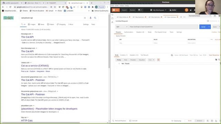The height and width of the screenshot is (124, 221).
Task: Open the request tabs options ellipsis
Action: click(x=184, y=17)
